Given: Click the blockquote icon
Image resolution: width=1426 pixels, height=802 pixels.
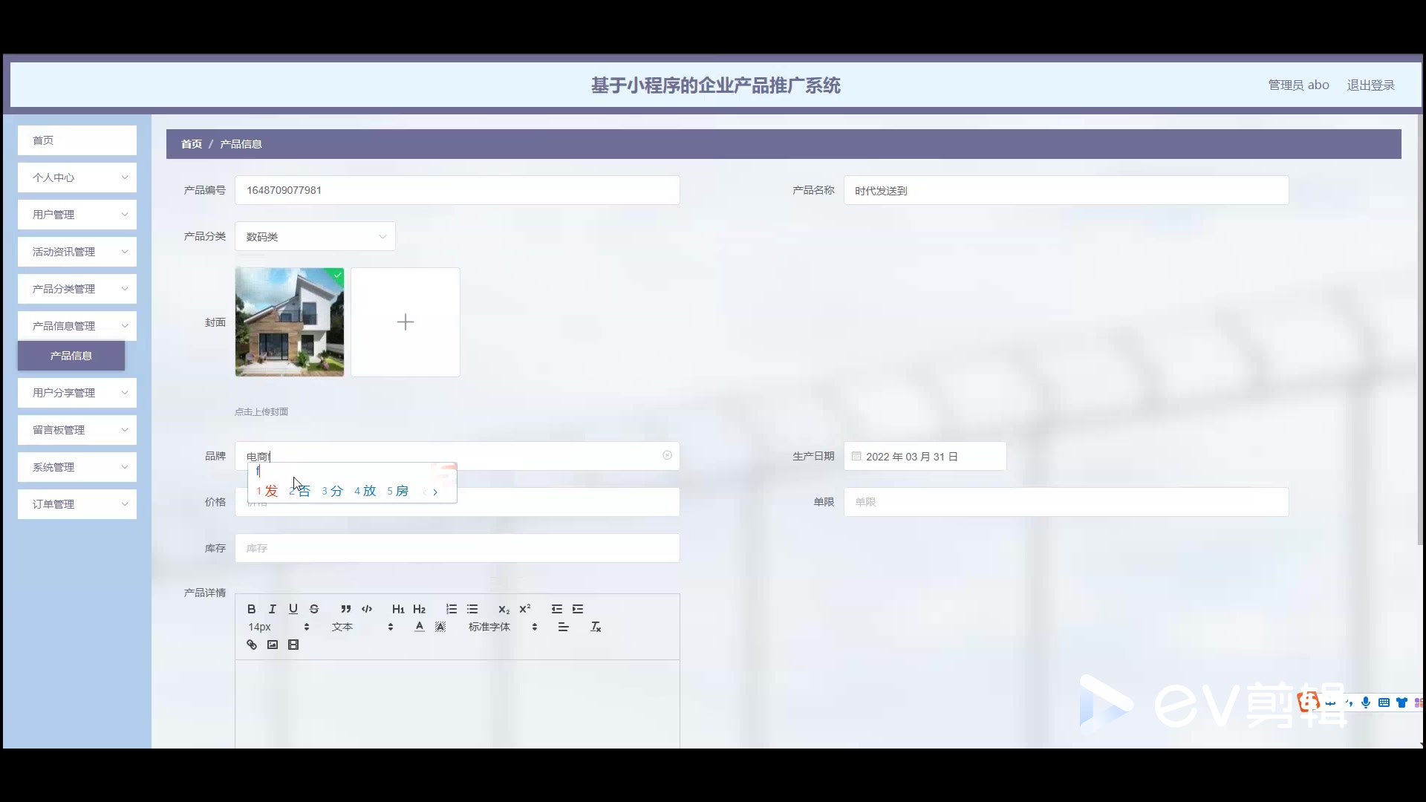Looking at the screenshot, I should coord(345,609).
